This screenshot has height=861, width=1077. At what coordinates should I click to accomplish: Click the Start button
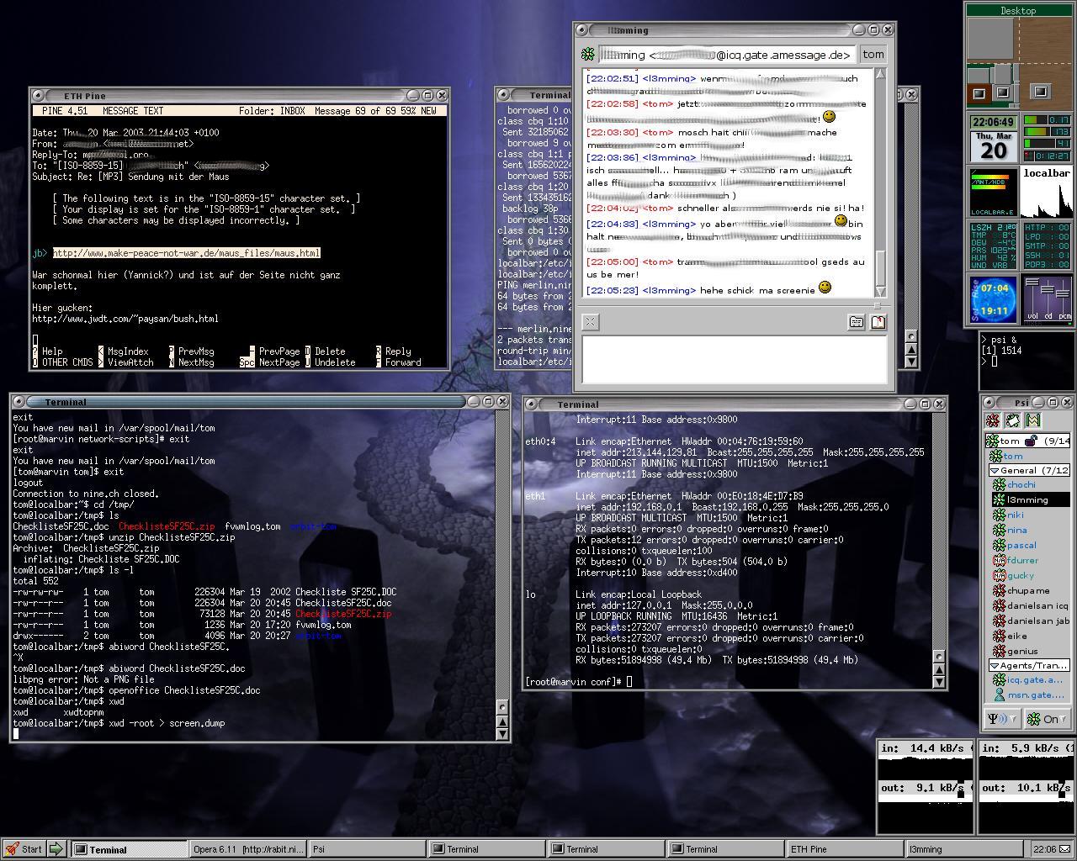(x=24, y=849)
